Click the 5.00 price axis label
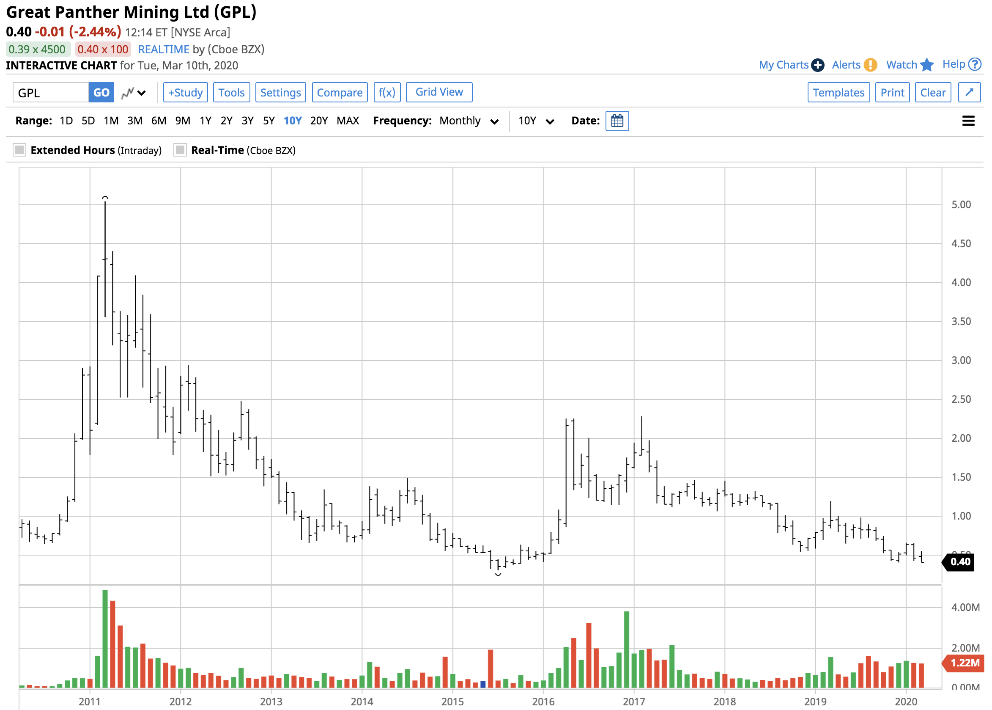This screenshot has height=710, width=992. [x=962, y=205]
